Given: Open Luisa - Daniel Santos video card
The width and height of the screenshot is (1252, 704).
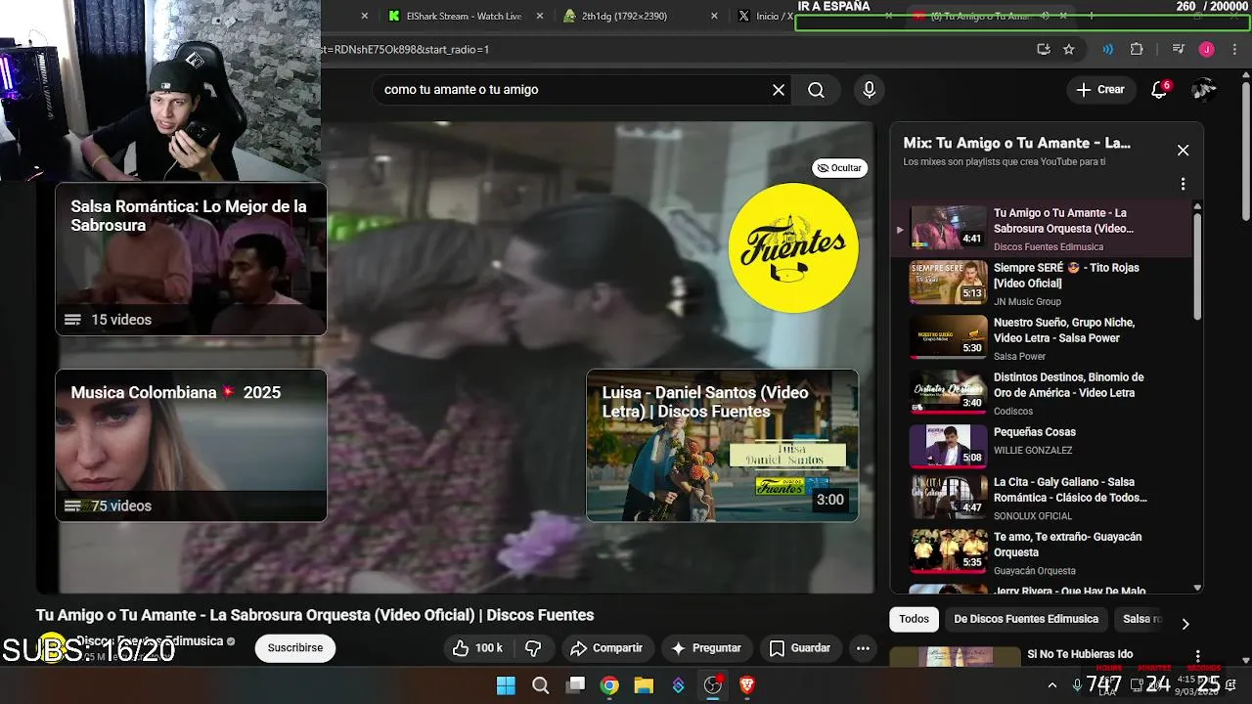Looking at the screenshot, I should pyautogui.click(x=722, y=445).
